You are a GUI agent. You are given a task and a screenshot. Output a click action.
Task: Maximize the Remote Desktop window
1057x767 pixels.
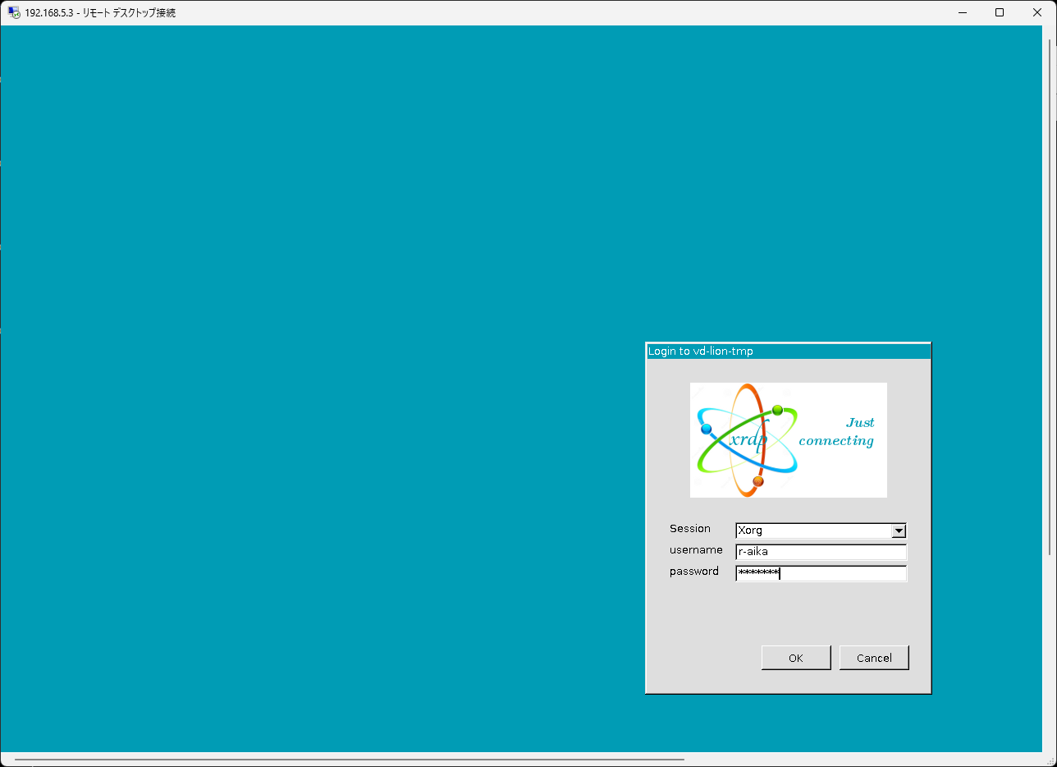(x=1000, y=12)
